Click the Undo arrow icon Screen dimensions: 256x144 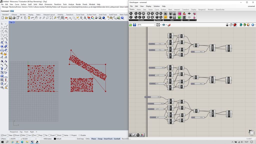pos(33,18)
